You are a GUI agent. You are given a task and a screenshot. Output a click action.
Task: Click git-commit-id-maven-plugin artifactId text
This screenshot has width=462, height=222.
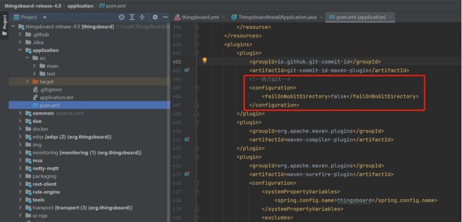pos(327,71)
